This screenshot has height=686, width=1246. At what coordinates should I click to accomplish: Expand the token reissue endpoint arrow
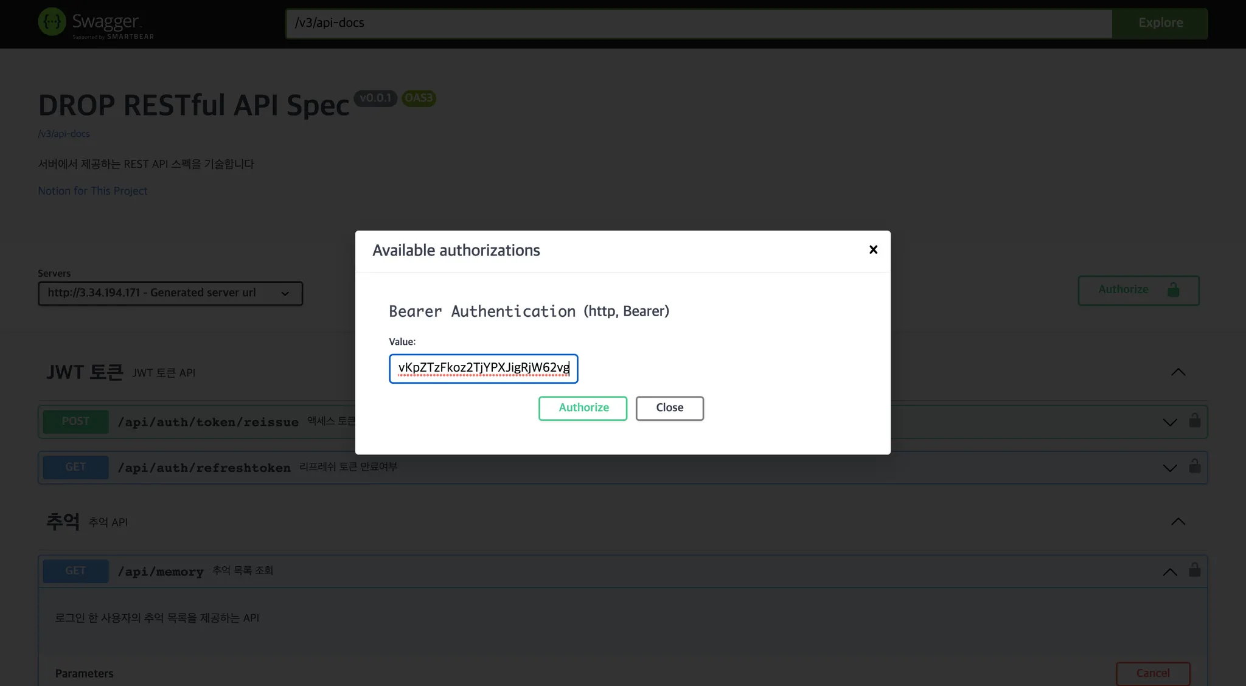(1169, 422)
